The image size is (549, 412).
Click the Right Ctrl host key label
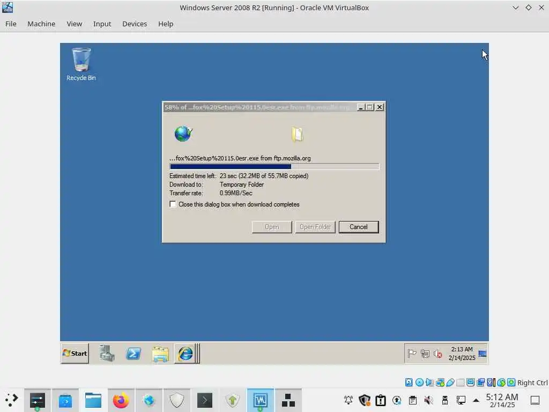click(x=532, y=382)
